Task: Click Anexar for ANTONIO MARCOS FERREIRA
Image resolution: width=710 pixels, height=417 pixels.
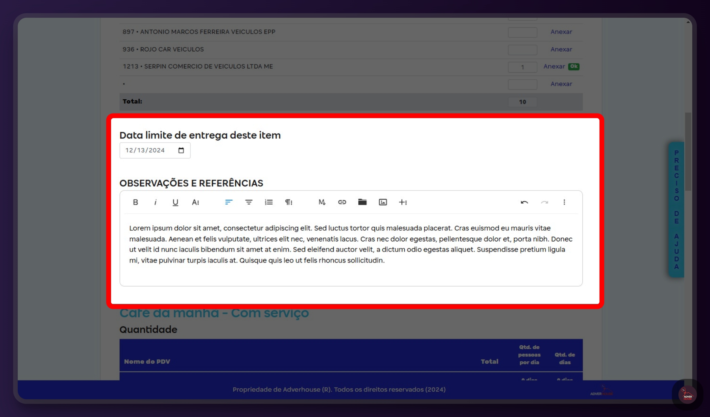Action: point(561,32)
